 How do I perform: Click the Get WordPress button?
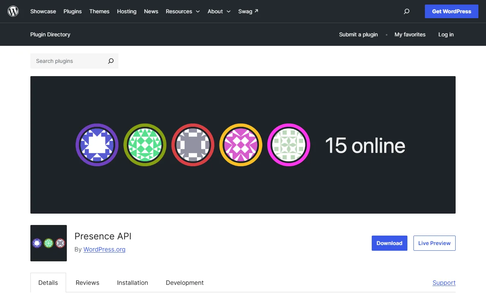[x=451, y=11]
